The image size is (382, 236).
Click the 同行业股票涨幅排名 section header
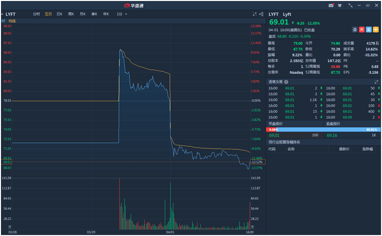[x=284, y=142]
